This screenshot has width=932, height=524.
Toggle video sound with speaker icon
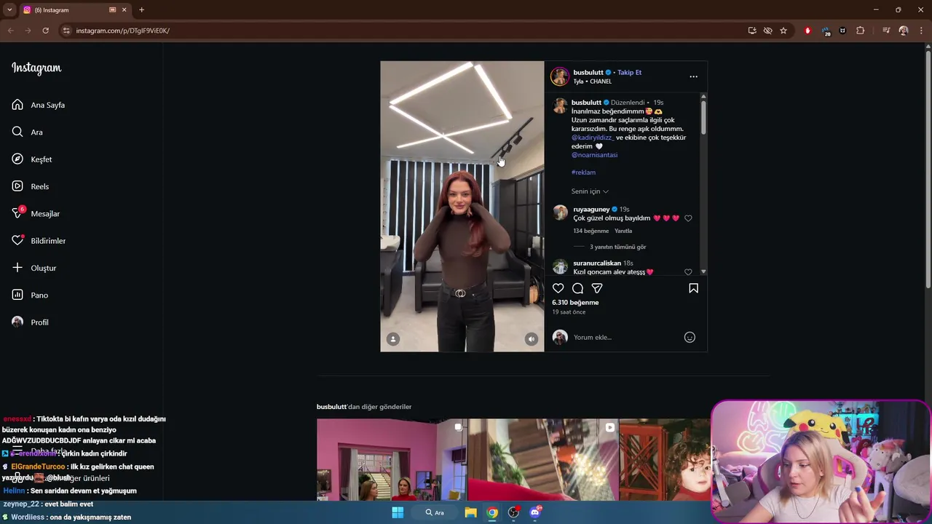coord(532,339)
